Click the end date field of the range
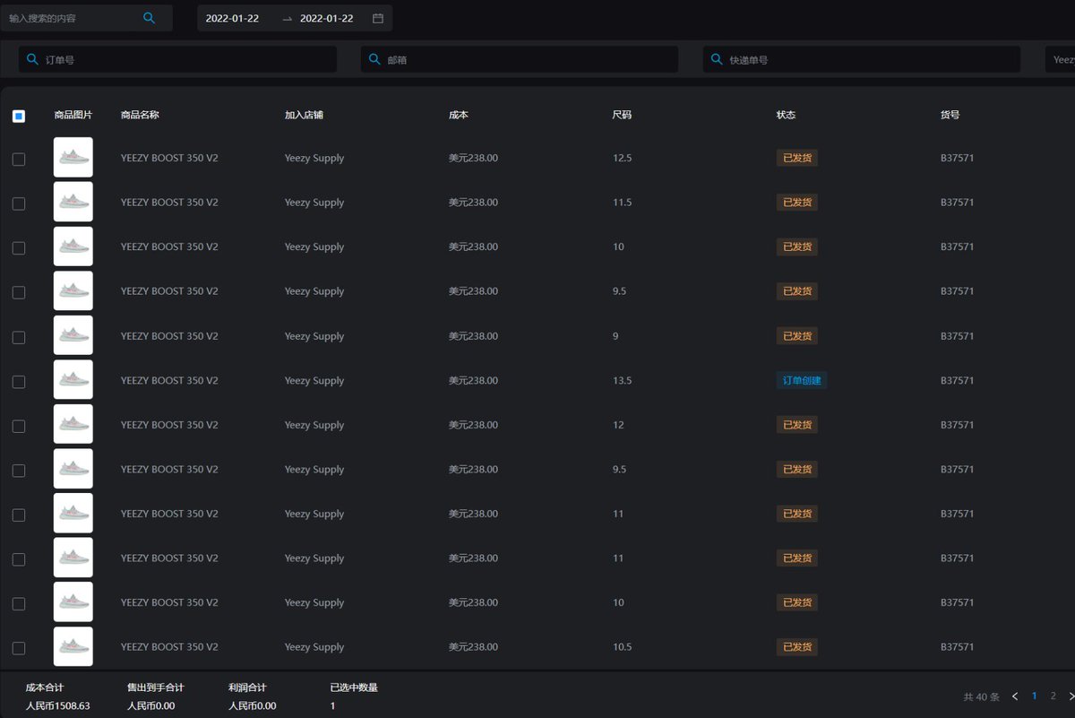Screen dimensions: 1075x718 327,18
